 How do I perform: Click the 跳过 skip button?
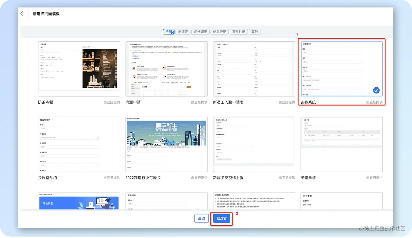point(202,218)
